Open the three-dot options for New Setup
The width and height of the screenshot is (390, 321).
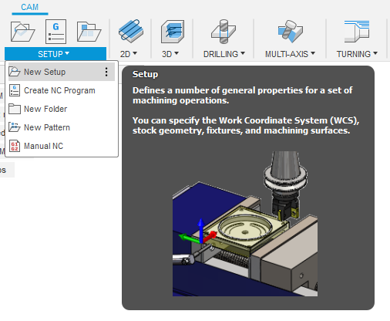point(106,72)
